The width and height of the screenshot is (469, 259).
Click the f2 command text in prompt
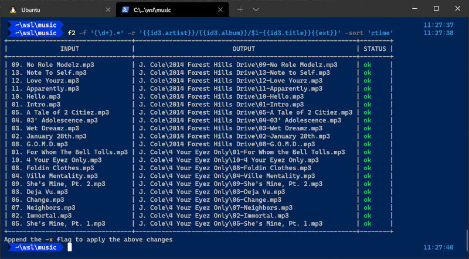[x=72, y=33]
